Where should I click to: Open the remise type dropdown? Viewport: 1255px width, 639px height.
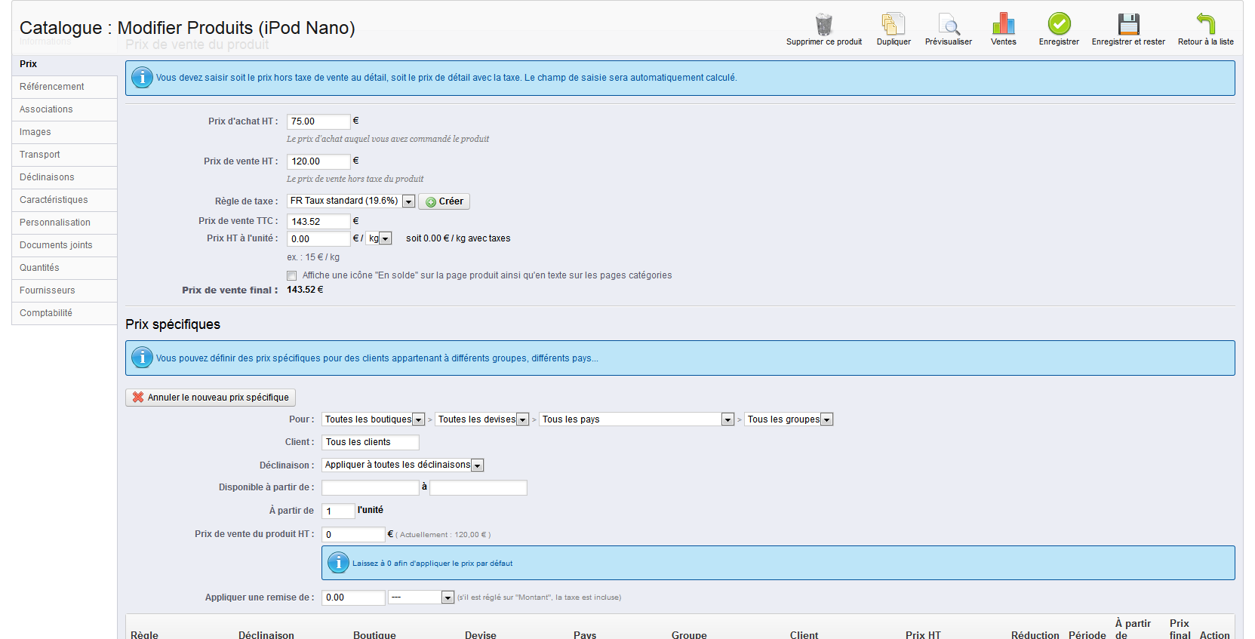point(421,598)
